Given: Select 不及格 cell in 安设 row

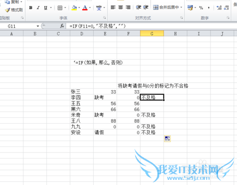Looking at the screenshot, I should 152,133.
